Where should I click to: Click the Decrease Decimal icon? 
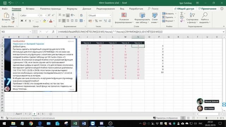pos(109,21)
